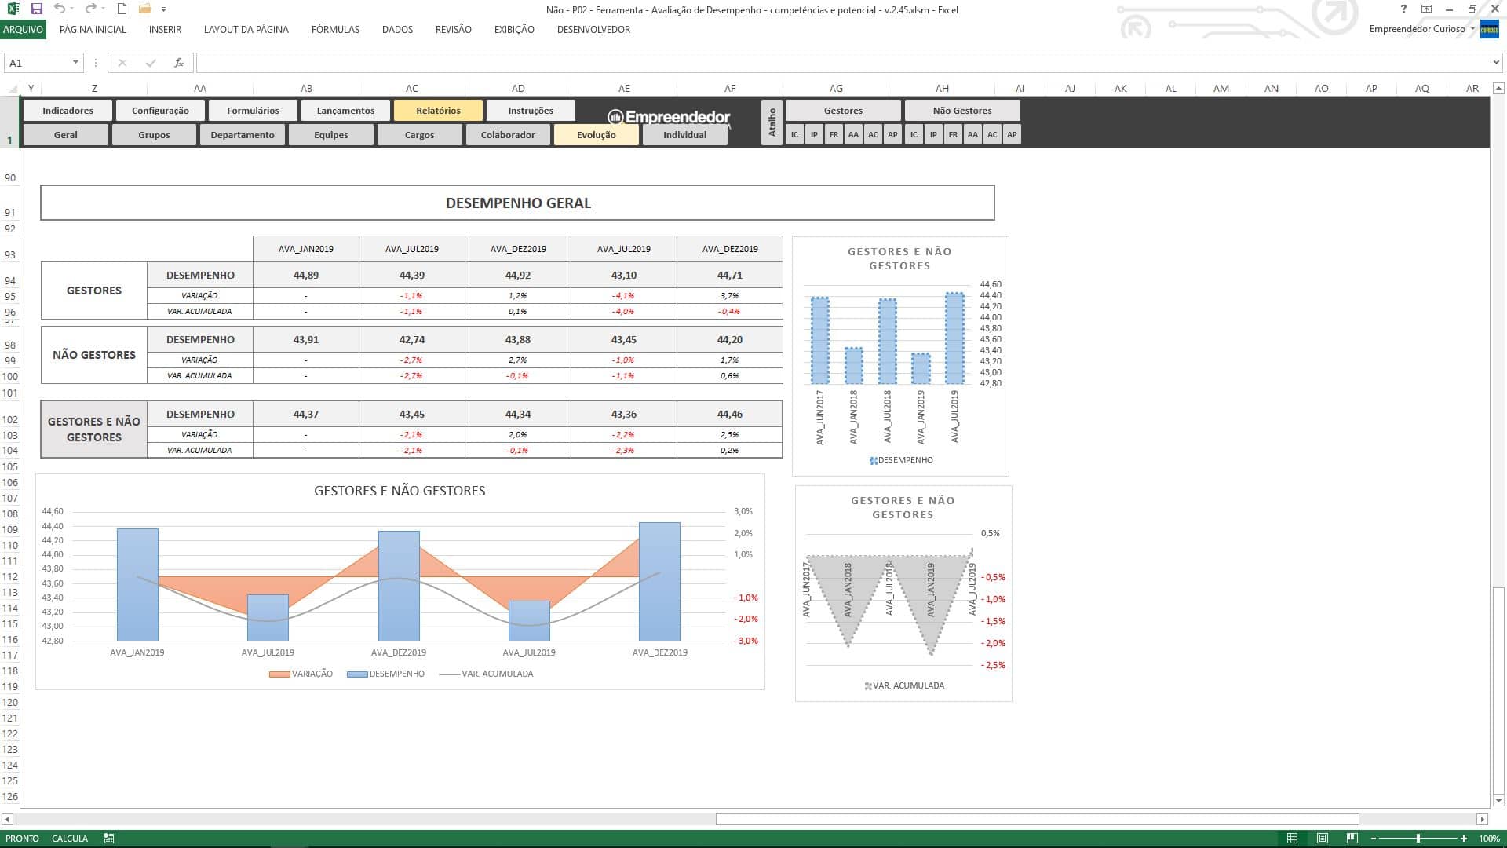Click the Cancel X in formula bar
Screen dimensions: 1507x848
coord(122,63)
